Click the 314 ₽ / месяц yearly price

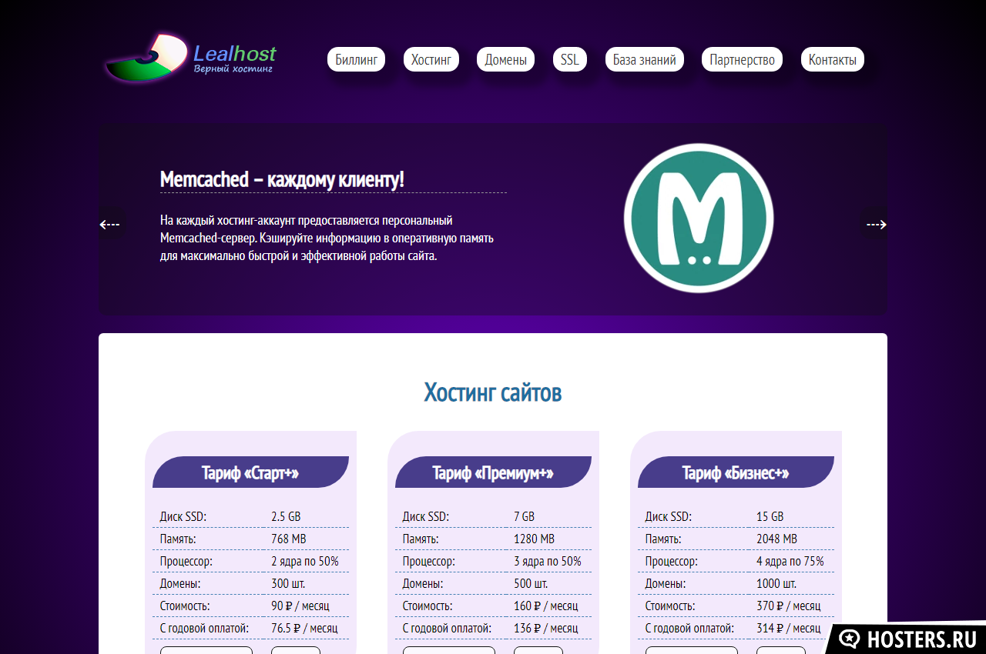pyautogui.click(x=788, y=628)
